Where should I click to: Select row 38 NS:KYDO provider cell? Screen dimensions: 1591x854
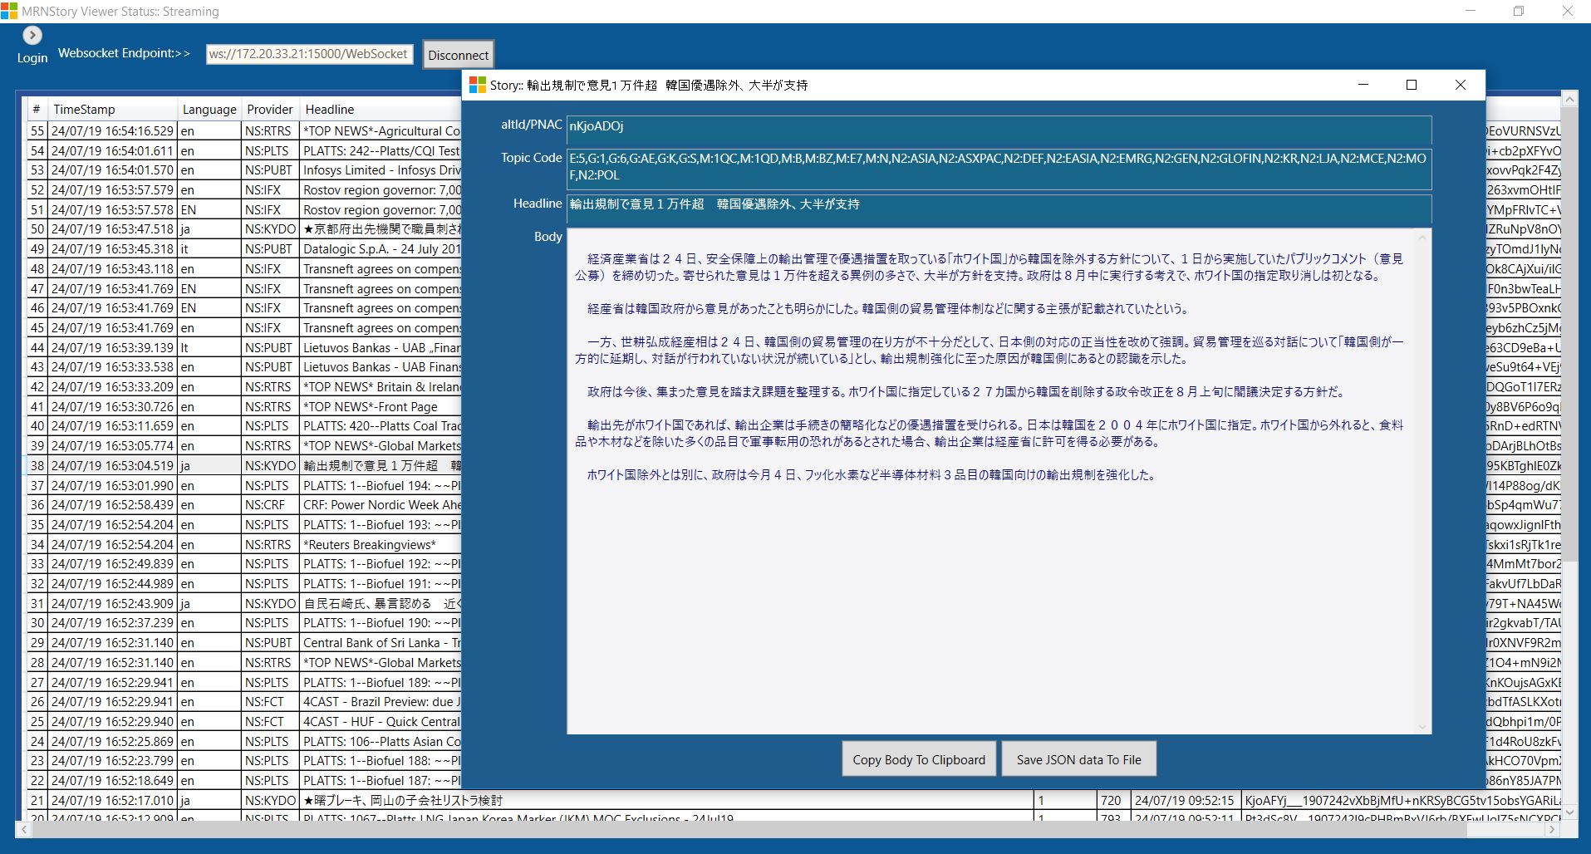[x=270, y=466]
